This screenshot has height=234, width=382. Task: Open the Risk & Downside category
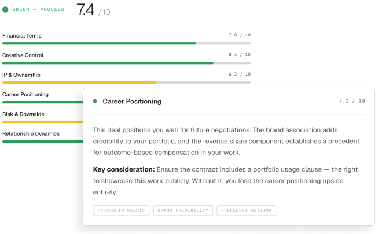pos(23,114)
